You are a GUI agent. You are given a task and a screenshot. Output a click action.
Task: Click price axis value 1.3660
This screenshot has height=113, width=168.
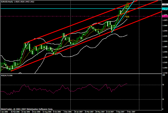(x=165, y=25)
